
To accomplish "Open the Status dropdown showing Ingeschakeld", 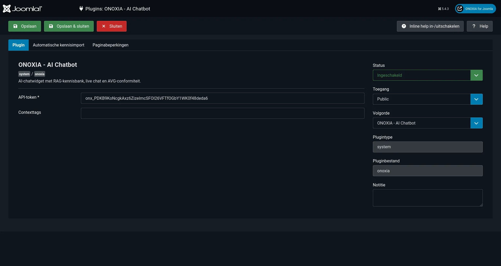I will coord(428,75).
